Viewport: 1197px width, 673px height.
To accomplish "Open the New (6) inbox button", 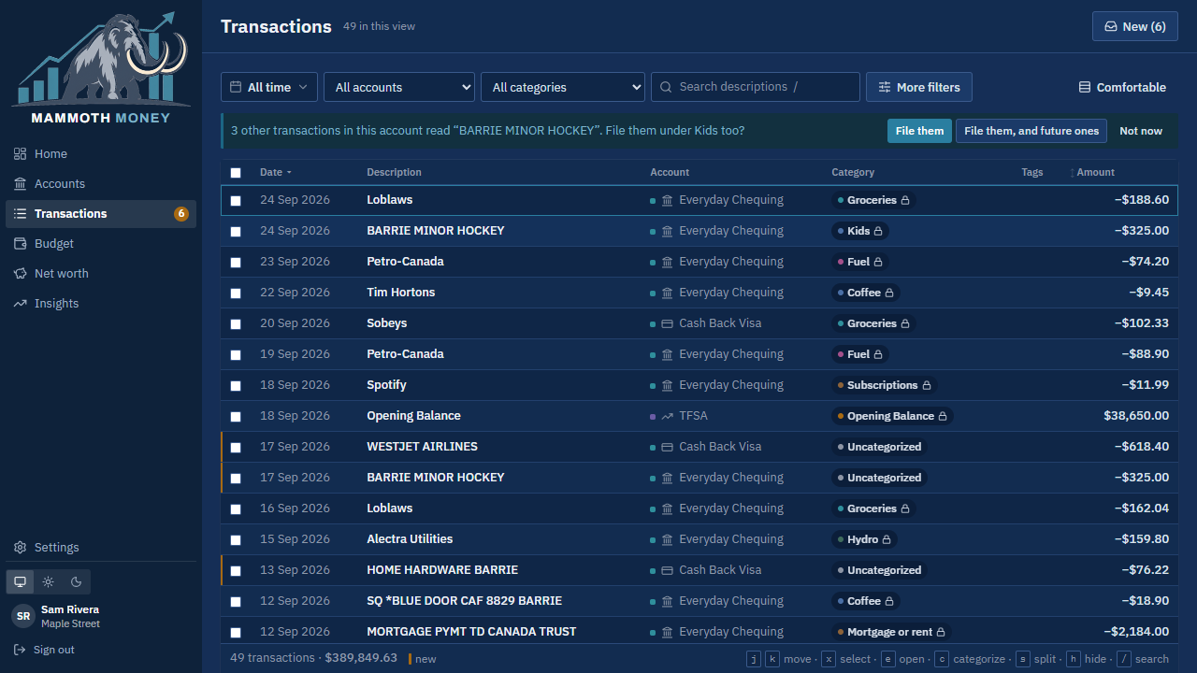I will [x=1135, y=26].
